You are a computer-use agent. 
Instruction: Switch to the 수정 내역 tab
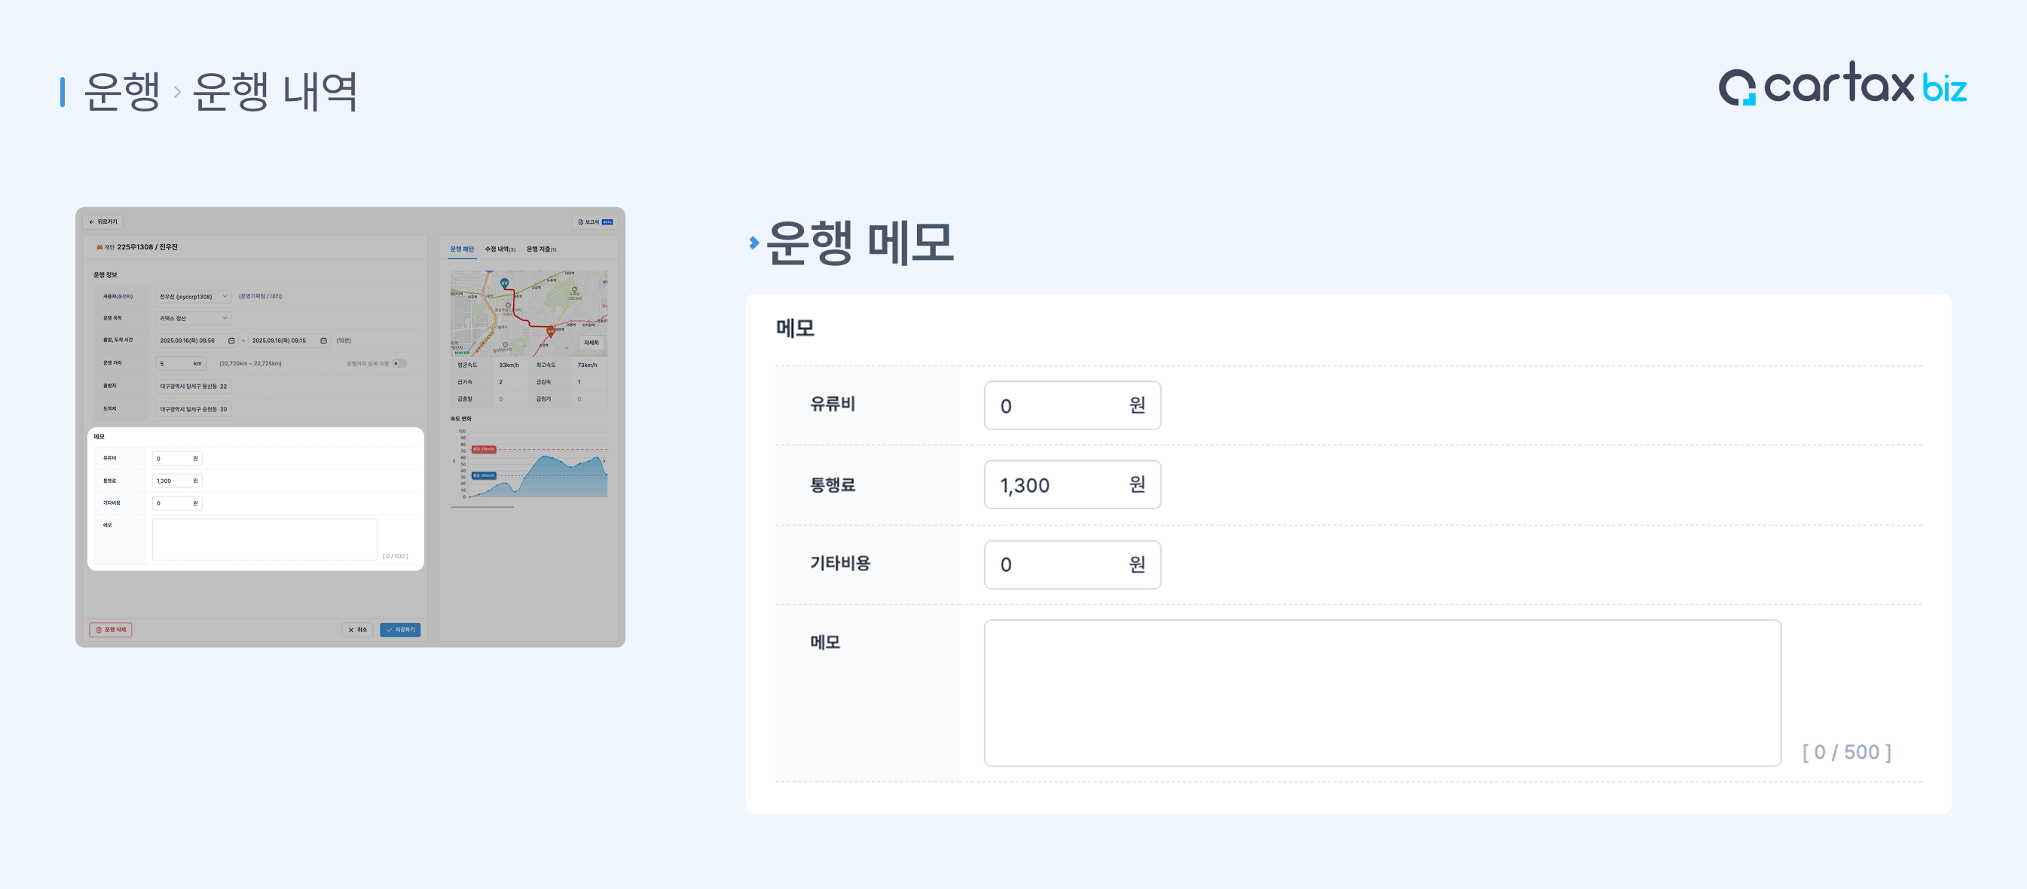click(500, 249)
